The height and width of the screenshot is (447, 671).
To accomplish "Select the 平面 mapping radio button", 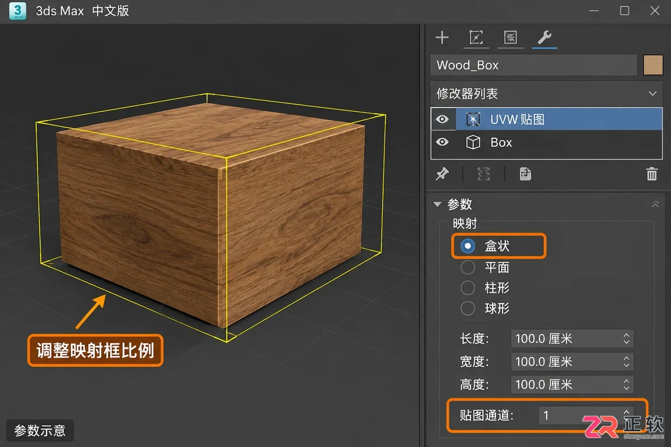I will pyautogui.click(x=468, y=267).
